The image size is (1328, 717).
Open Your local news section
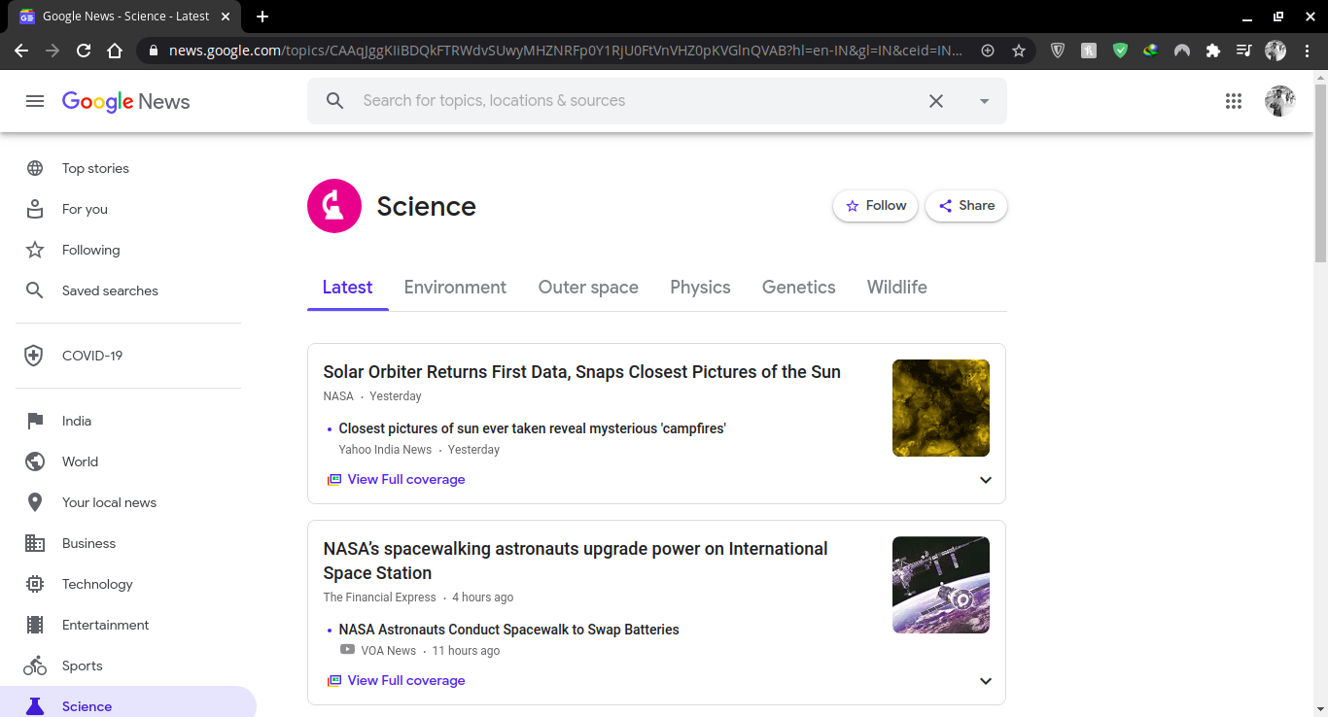click(109, 502)
